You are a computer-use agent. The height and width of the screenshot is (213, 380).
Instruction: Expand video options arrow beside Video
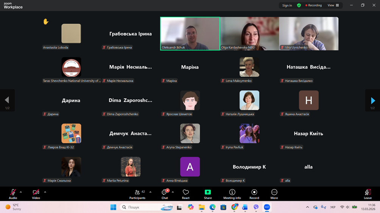coord(45,192)
